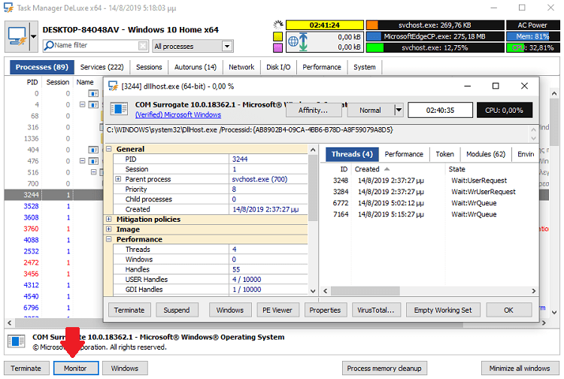Image resolution: width=564 pixels, height=379 pixels.
Task: Collapse the tree node of PID 516
Action: [x=93, y=172]
